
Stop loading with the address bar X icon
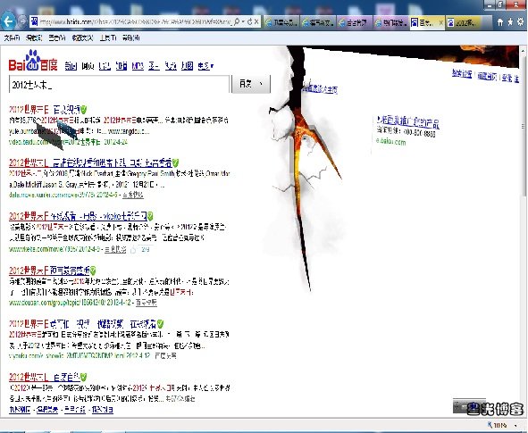256,21
